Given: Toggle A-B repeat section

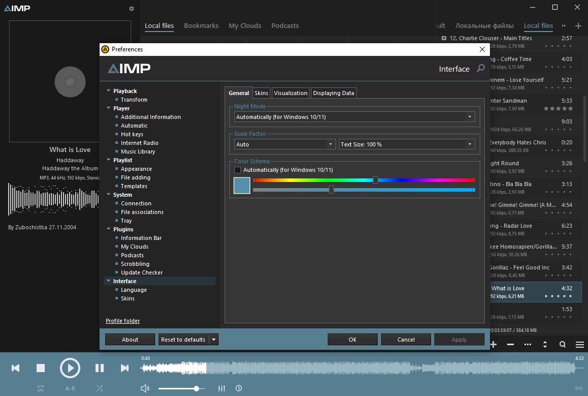Looking at the screenshot, I should (x=70, y=388).
